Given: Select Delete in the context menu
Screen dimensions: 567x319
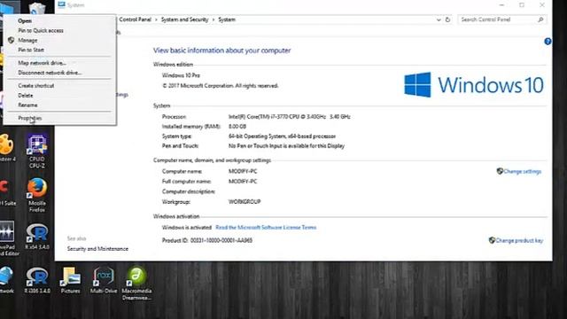Looking at the screenshot, I should 26,96.
